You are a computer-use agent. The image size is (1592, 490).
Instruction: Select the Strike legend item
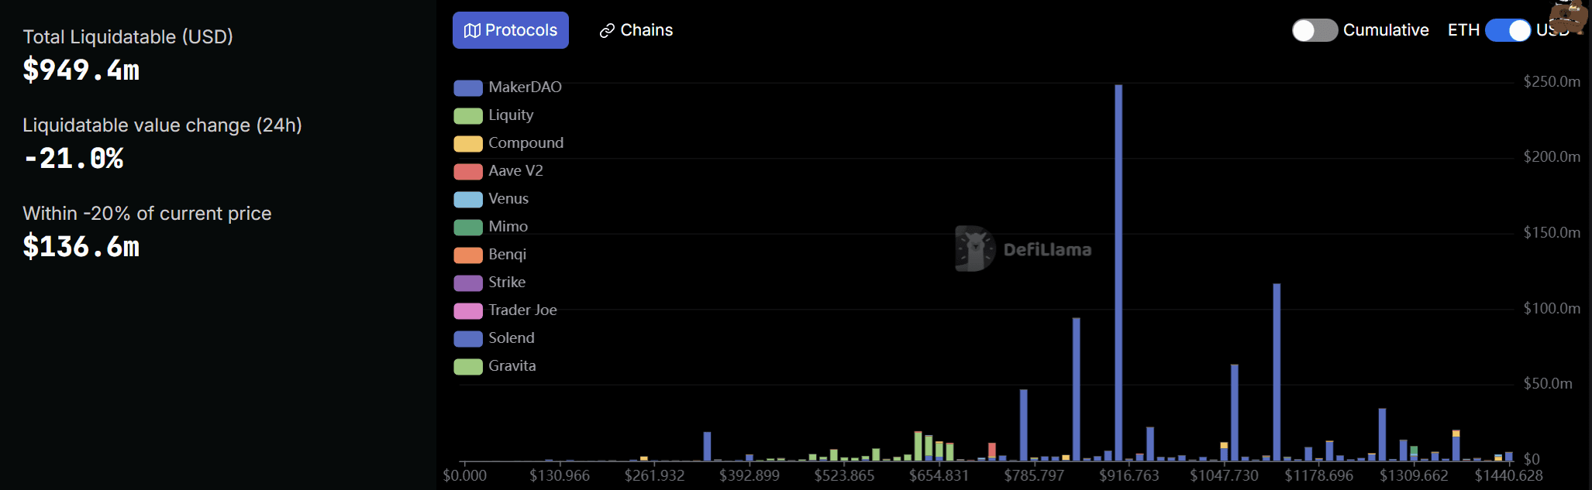click(490, 283)
